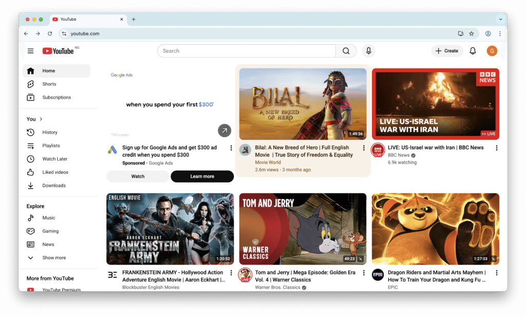Open options menu for BBC News live video
The image size is (526, 316).
496,148
